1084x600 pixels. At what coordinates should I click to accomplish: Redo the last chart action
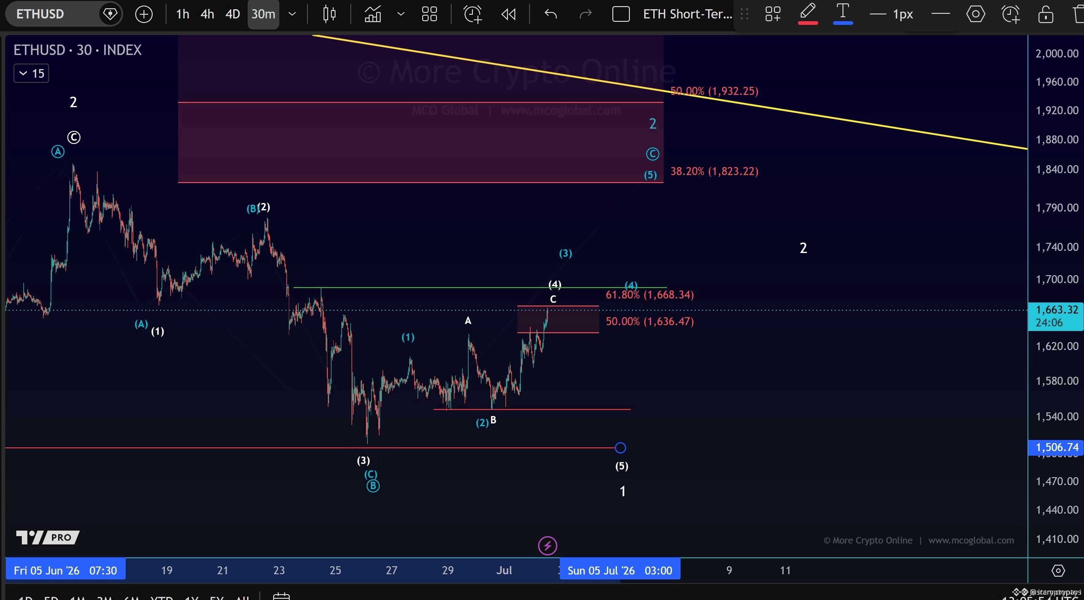point(585,14)
